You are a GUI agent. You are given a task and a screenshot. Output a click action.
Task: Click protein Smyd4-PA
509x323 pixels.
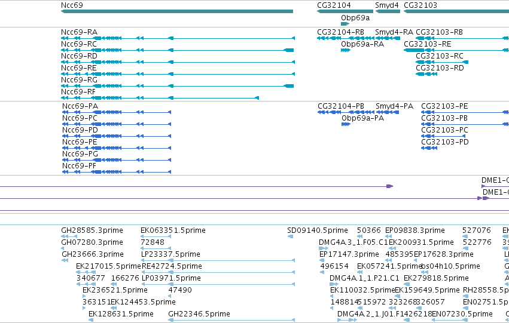click(387, 112)
